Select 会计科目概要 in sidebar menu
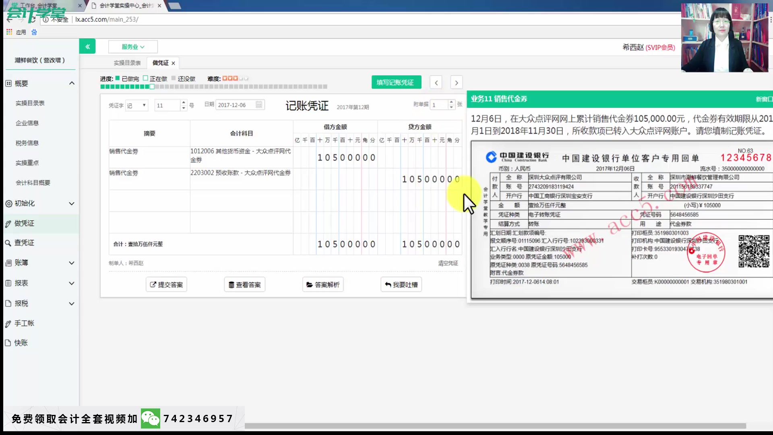 tap(33, 182)
